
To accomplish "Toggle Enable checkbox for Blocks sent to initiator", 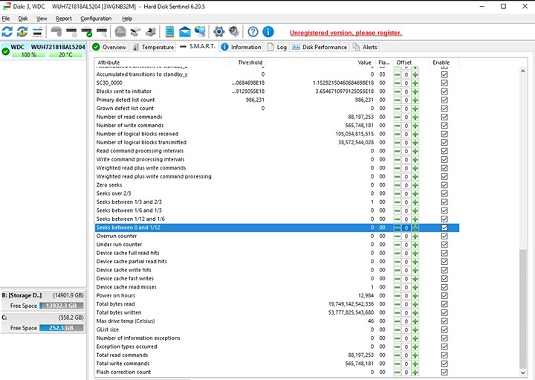I will coord(444,91).
